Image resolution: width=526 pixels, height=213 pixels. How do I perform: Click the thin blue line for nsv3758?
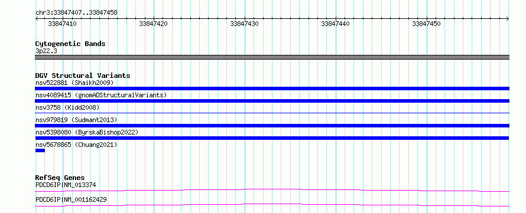(x=272, y=113)
